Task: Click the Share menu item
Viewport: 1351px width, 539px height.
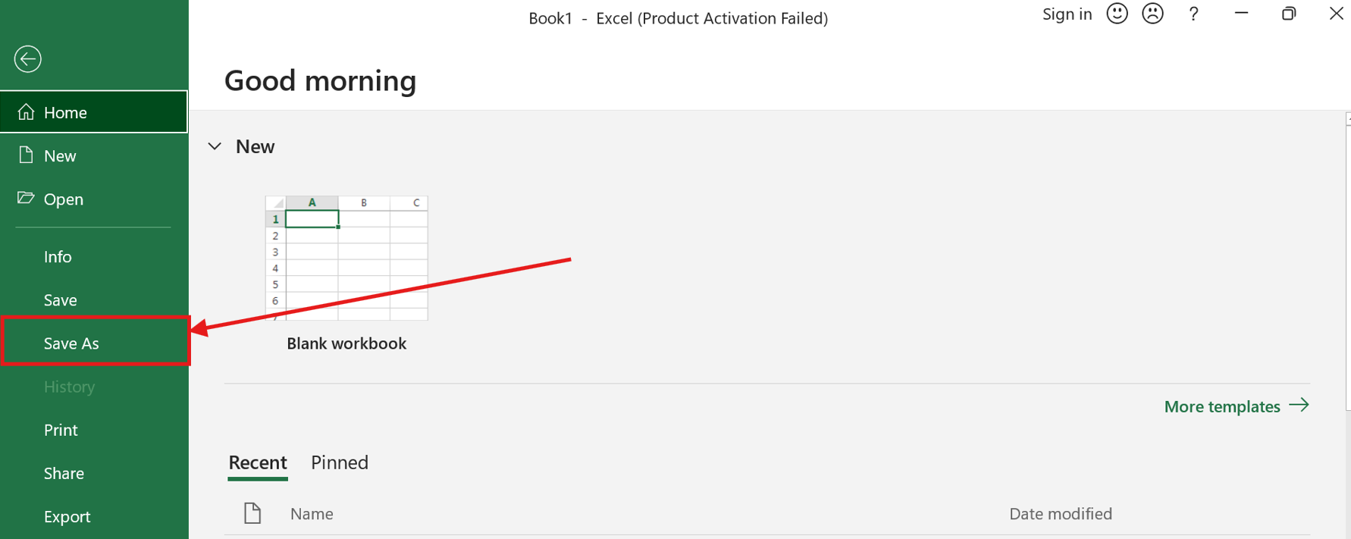Action: [x=64, y=473]
